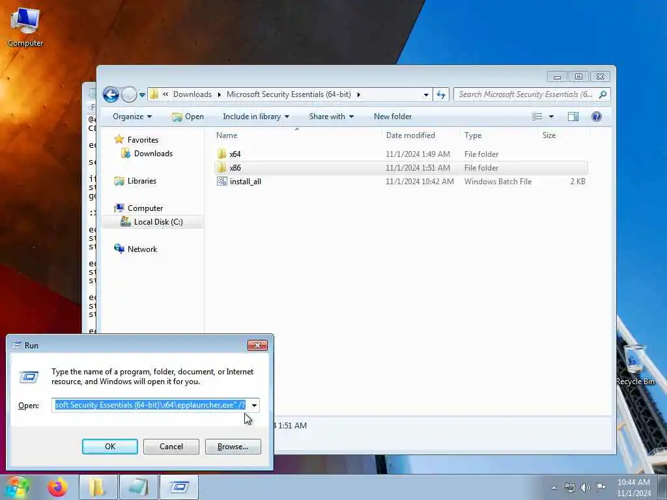Open Explorer help icon

[597, 117]
